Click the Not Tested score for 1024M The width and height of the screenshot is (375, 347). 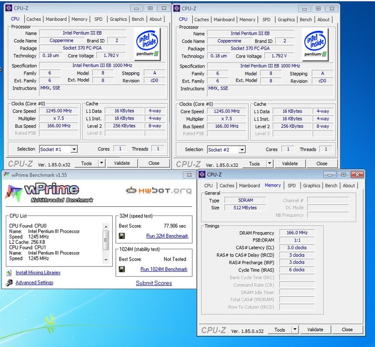(175, 259)
